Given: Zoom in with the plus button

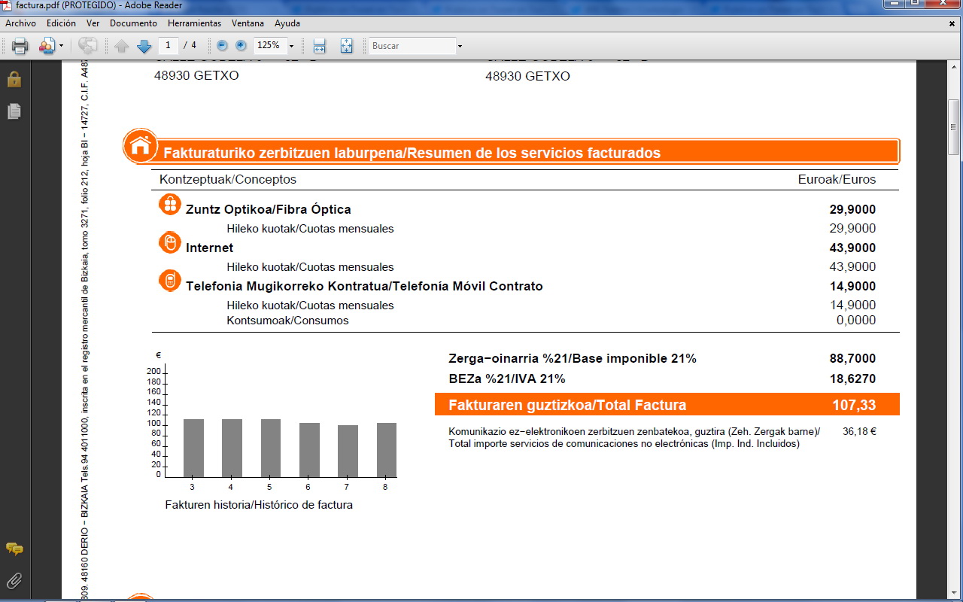Looking at the screenshot, I should [241, 45].
